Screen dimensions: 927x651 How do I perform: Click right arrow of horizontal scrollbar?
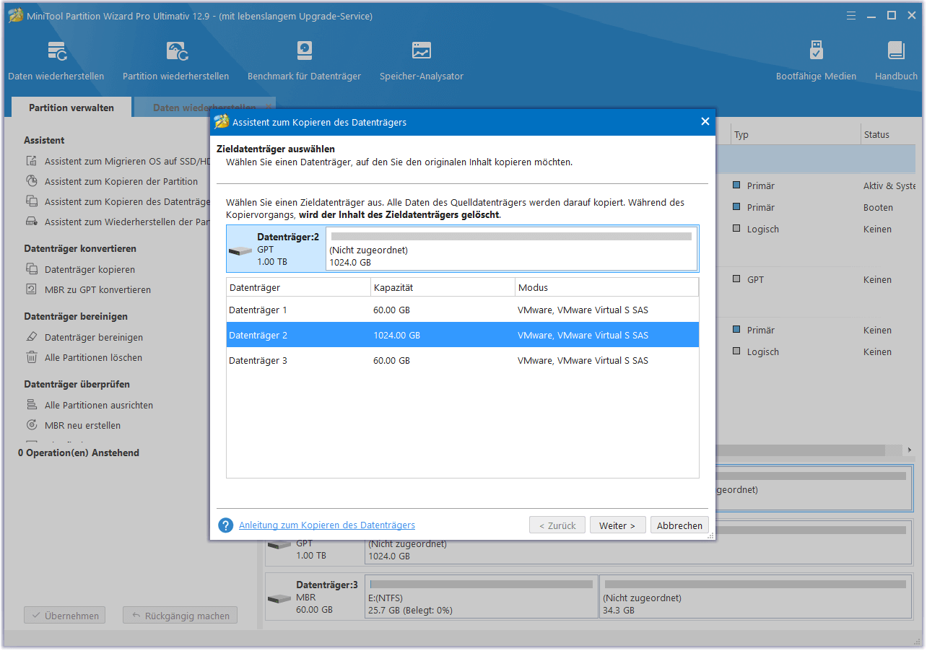click(x=908, y=450)
